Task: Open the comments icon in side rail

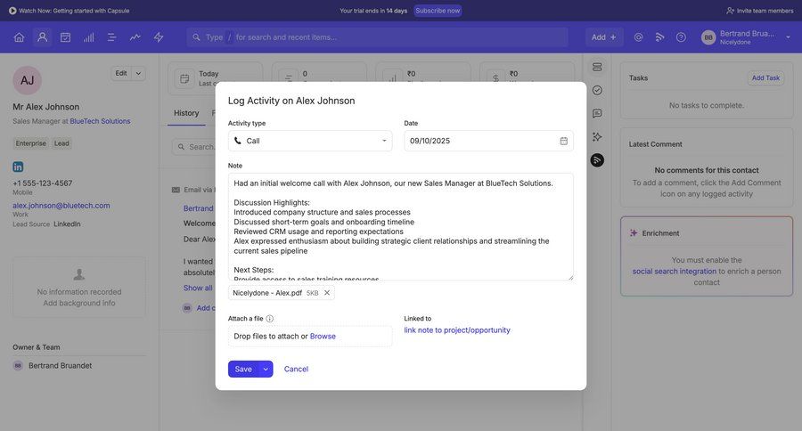Action: (597, 113)
